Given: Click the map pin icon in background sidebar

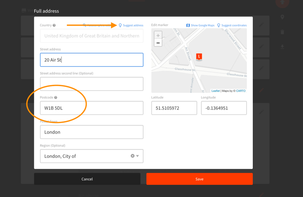Looking at the screenshot, I should tap(282, 17).
